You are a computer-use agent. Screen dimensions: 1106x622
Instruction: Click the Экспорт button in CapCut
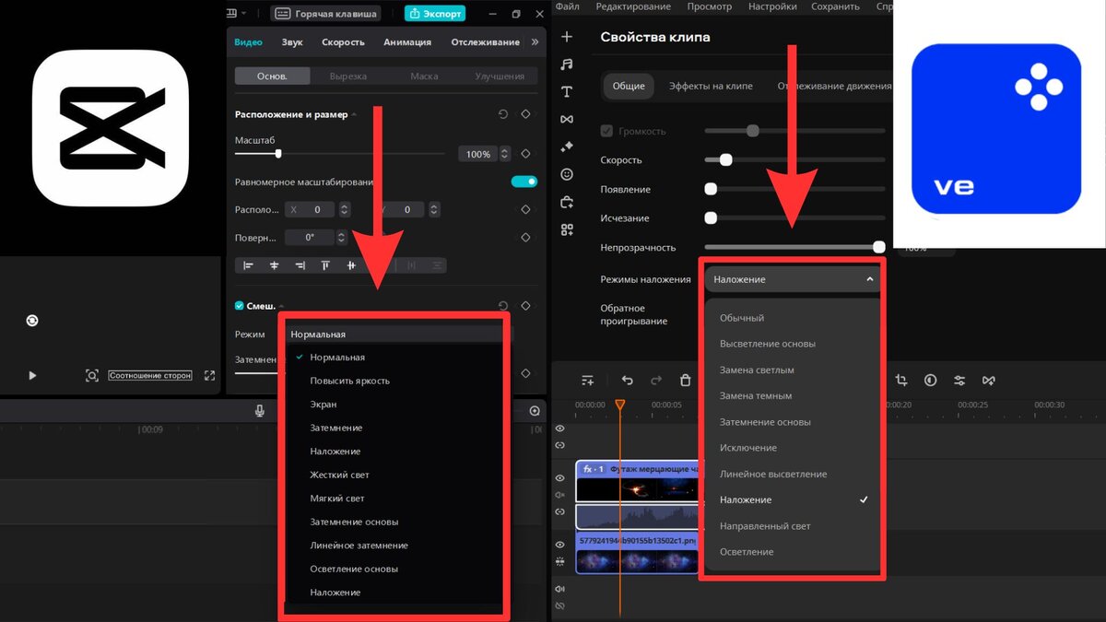435,13
